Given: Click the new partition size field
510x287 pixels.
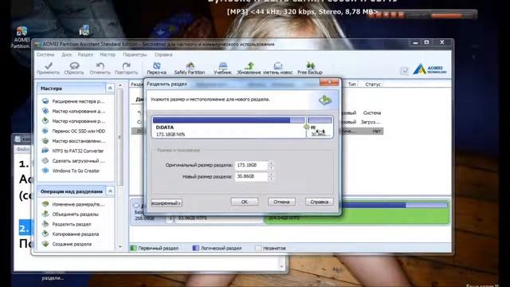Looking at the screenshot, I should pyautogui.click(x=251, y=177).
